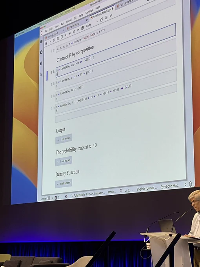Image resolution: width=200 pixels, height=267 pixels.
Task: Click the git diamond icon in status bar
Action: 66,197
